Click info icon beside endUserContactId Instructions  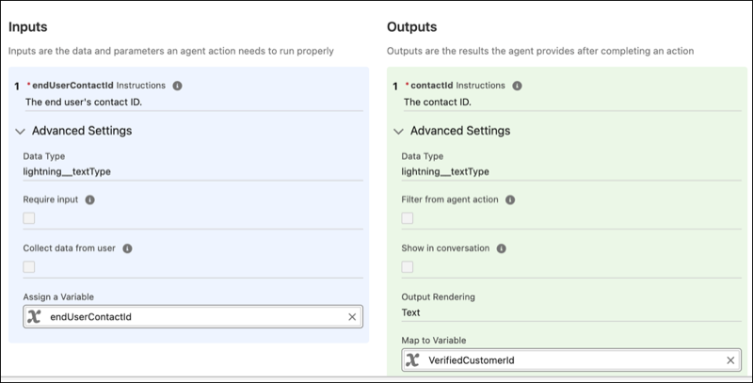[177, 86]
